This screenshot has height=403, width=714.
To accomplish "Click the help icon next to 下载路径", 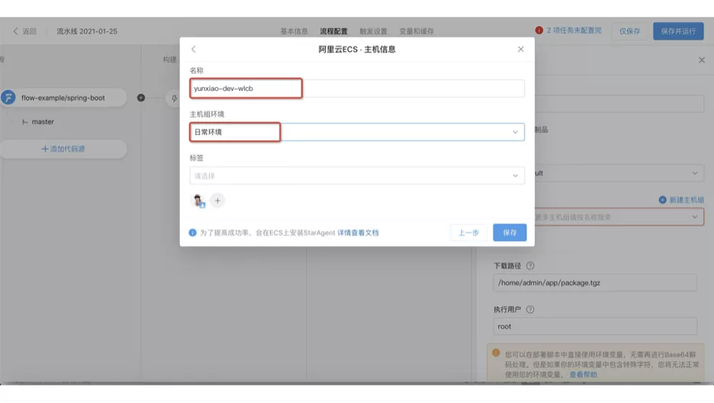I will coord(530,266).
